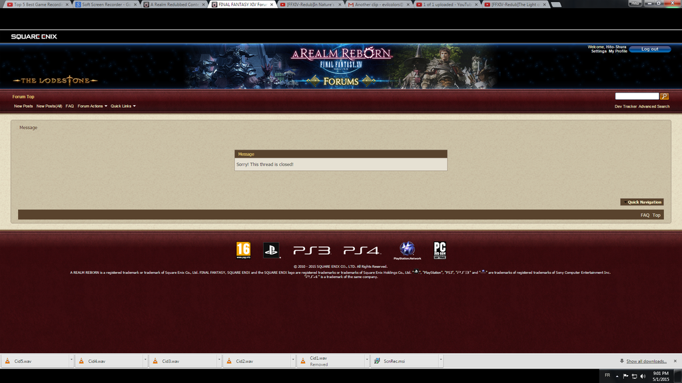682x383 pixels.
Task: Click the FR language indicator
Action: (x=607, y=375)
